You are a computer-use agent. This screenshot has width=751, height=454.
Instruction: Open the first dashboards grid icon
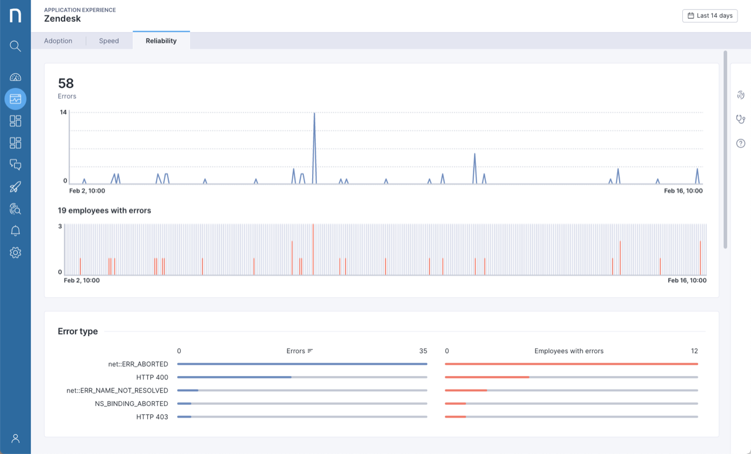tap(15, 121)
